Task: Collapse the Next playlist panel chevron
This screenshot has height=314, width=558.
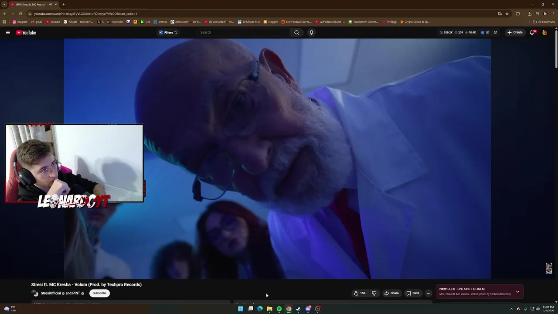Action: click(x=517, y=291)
